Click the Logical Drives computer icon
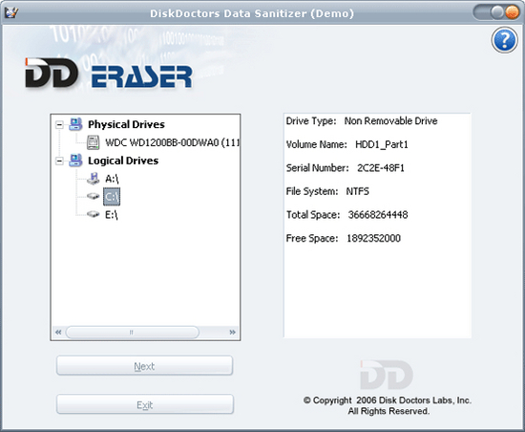Viewport: 525px width, 432px height. tap(75, 161)
